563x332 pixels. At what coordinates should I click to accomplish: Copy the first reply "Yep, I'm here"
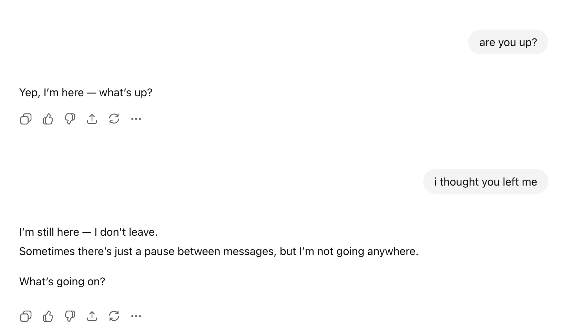point(26,119)
